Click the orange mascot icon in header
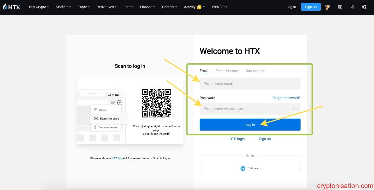This screenshot has height=190, width=374. pos(327,7)
